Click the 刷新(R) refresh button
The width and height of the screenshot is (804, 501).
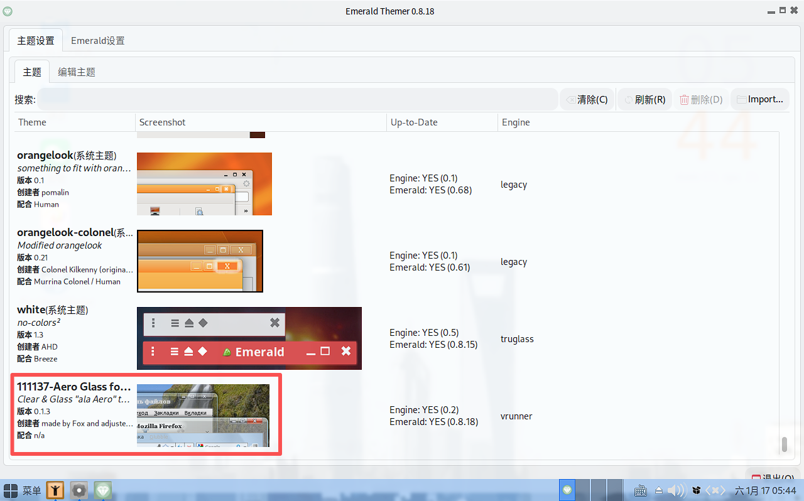[x=644, y=99]
